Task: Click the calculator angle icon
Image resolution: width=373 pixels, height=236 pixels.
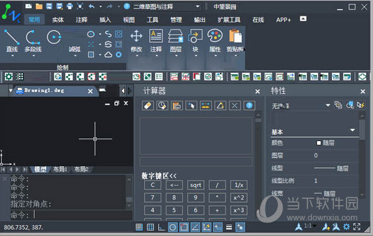Action: 221,105
